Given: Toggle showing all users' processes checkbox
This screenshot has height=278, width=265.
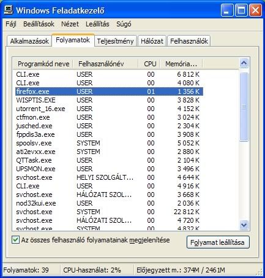Looking at the screenshot, I should (x=15, y=240).
